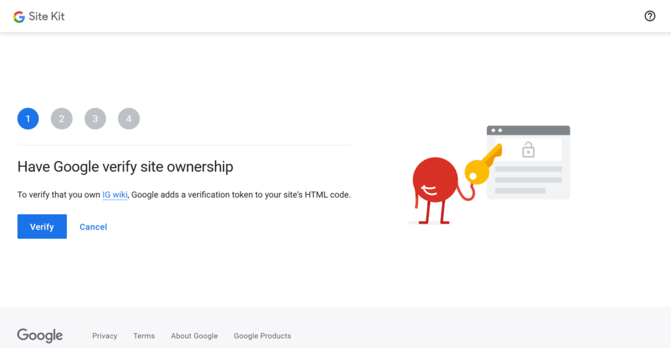Open the Privacy footer link
671x348 pixels.
[x=104, y=336]
